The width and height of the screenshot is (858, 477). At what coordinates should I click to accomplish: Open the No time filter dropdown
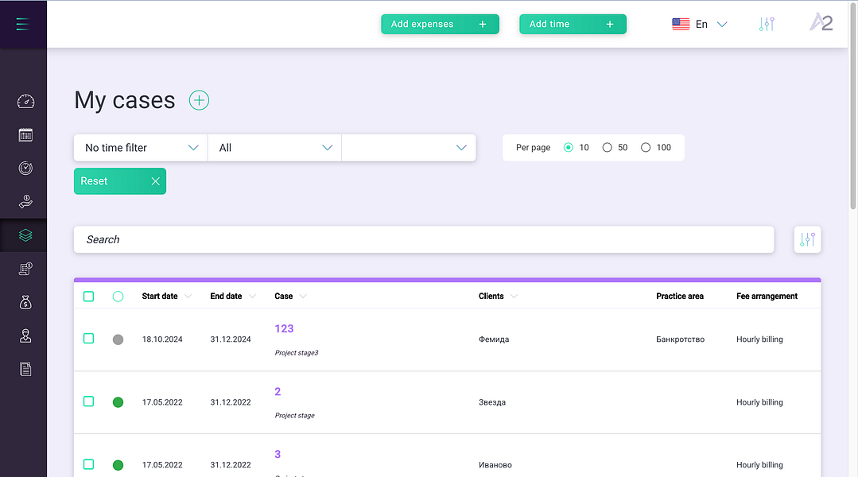click(x=141, y=148)
